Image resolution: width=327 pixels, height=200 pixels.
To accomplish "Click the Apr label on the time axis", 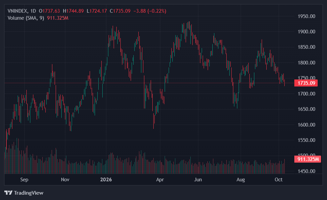I will pos(160,180).
